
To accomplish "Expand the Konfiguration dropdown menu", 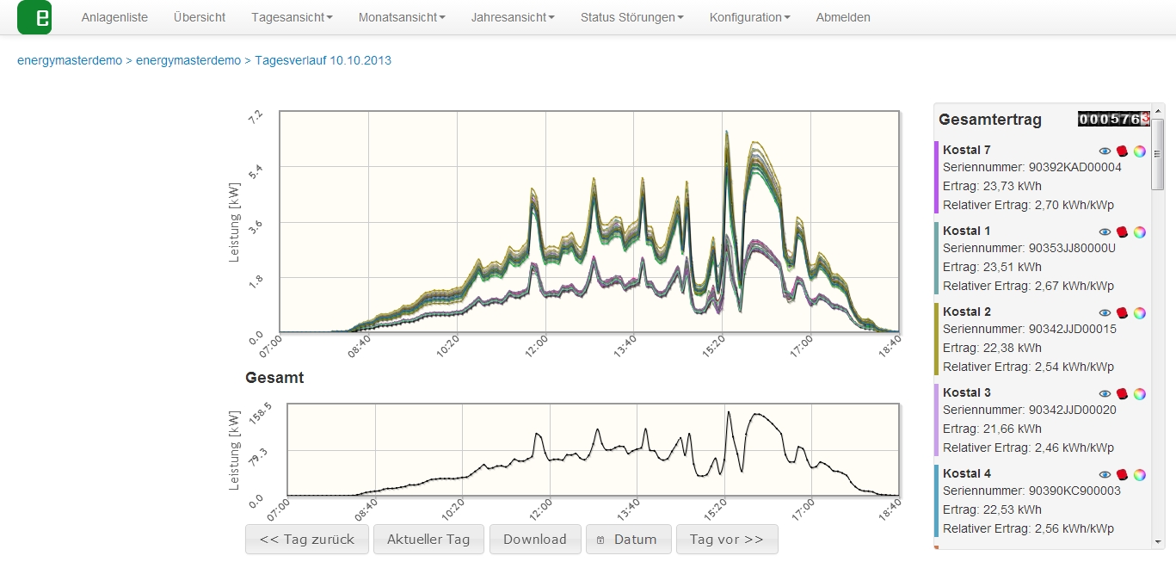I will point(749,17).
